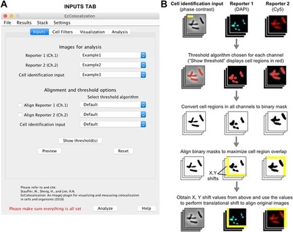Click the Help button
The width and height of the screenshot is (293, 232).
146,208
